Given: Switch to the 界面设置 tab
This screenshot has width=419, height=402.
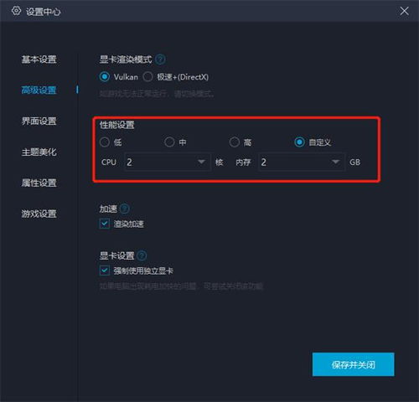Looking at the screenshot, I should [x=39, y=121].
